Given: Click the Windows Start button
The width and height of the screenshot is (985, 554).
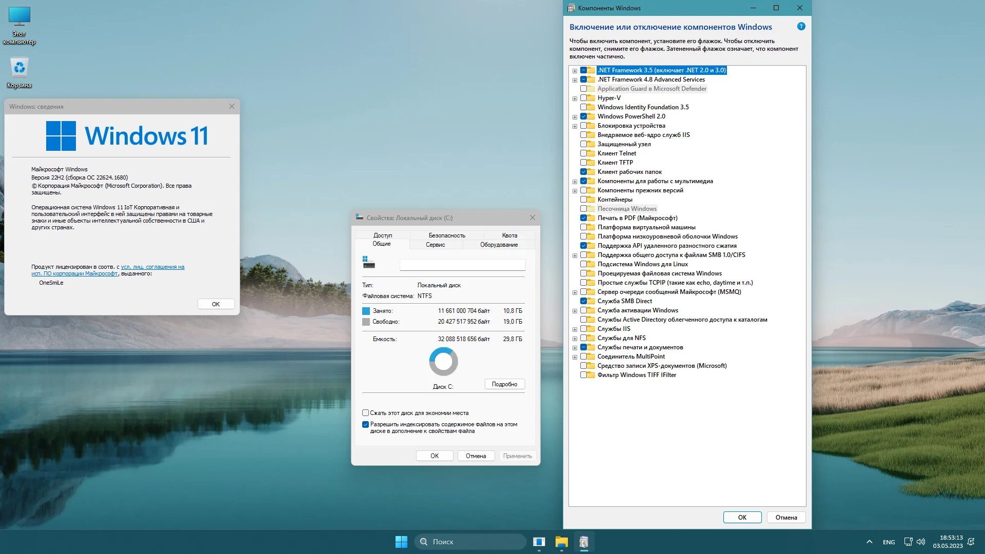Looking at the screenshot, I should coord(401,542).
